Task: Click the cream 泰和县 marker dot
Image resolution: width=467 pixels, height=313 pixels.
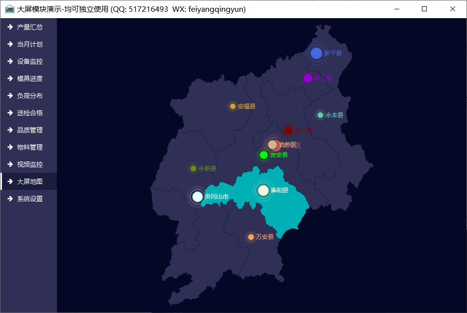Action: [263, 190]
